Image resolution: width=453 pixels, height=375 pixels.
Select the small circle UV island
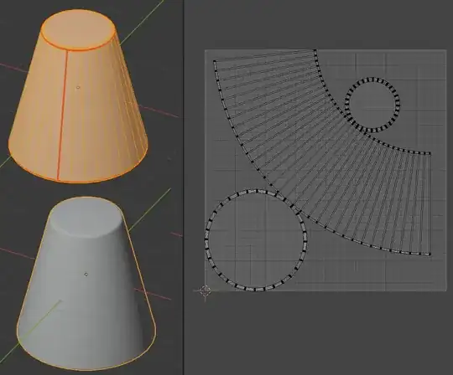[x=372, y=105]
